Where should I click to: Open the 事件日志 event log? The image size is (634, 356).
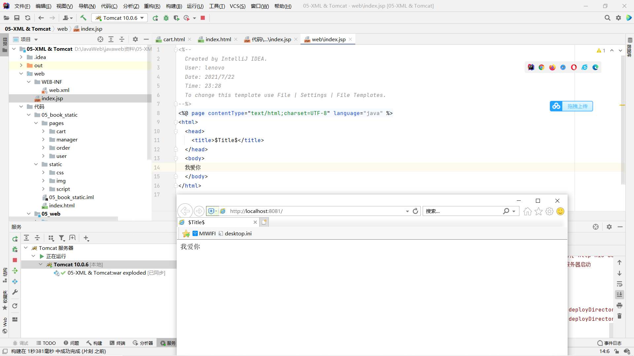[609, 343]
